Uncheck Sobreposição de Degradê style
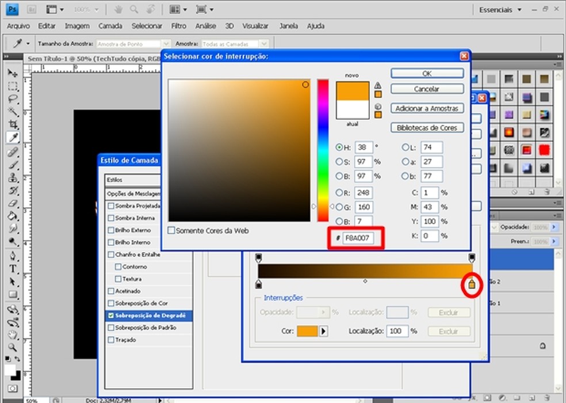The width and height of the screenshot is (566, 403). (x=111, y=315)
